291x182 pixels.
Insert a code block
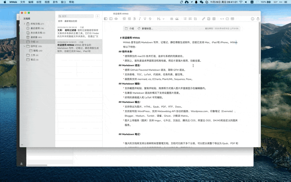[x=227, y=19]
